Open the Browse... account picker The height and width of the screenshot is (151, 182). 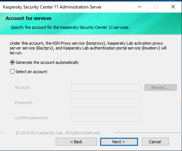(x=161, y=87)
